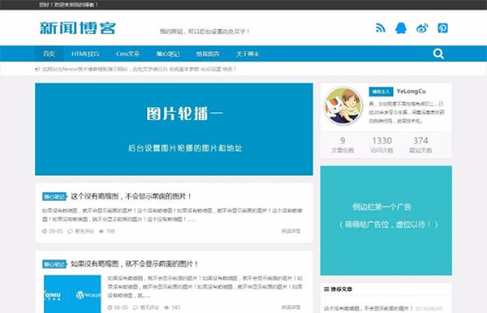Click the blogger avatar image
This screenshot has width=487, height=313.
click(x=343, y=105)
